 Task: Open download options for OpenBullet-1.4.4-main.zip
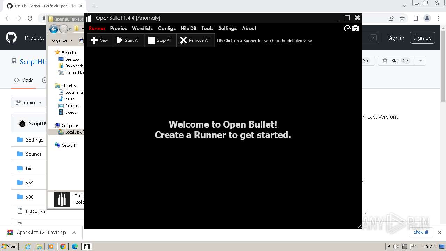click(x=74, y=233)
